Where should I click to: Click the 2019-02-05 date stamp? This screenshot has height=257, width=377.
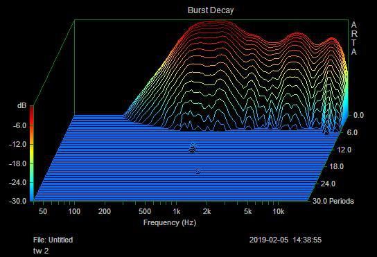pos(268,240)
